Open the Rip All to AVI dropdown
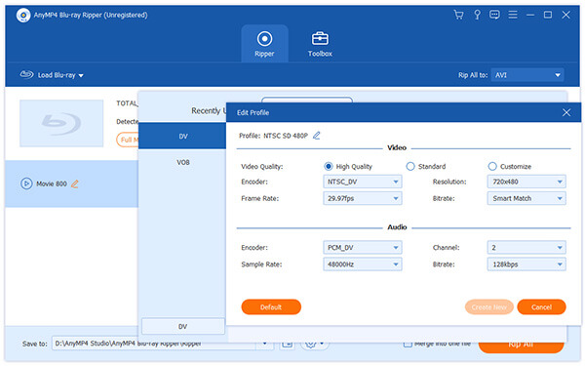The width and height of the screenshot is (585, 366). pos(527,75)
